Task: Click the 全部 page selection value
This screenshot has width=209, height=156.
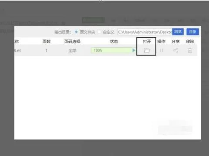Action: 72,51
